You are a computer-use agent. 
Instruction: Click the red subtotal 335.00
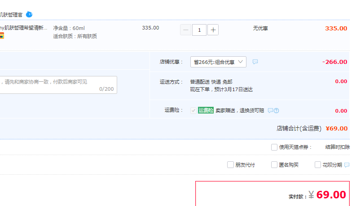(x=336, y=29)
